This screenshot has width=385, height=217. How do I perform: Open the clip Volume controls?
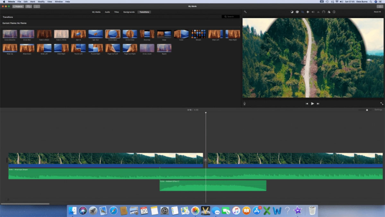point(313,12)
